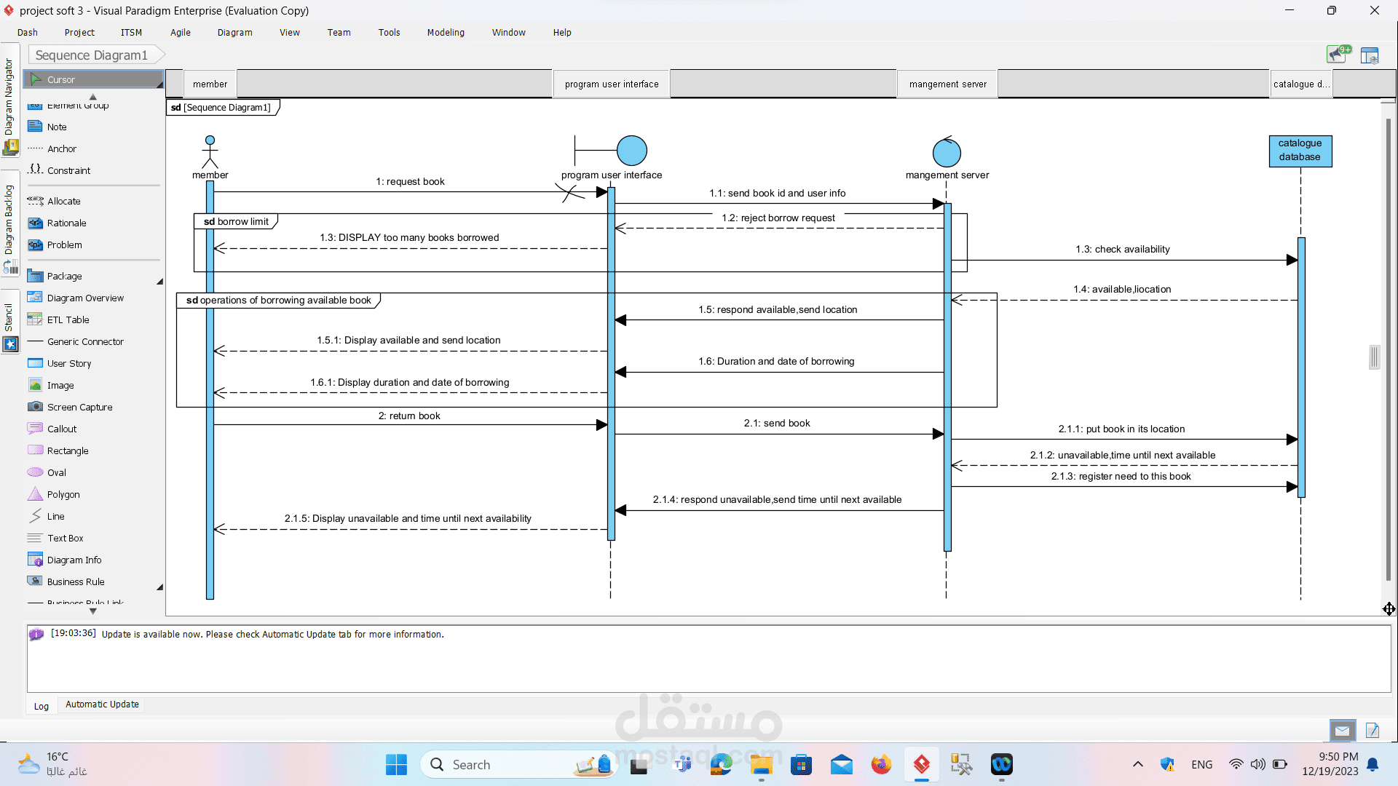Select the Screen Capture tool
Viewport: 1398px width, 786px height.
77,407
